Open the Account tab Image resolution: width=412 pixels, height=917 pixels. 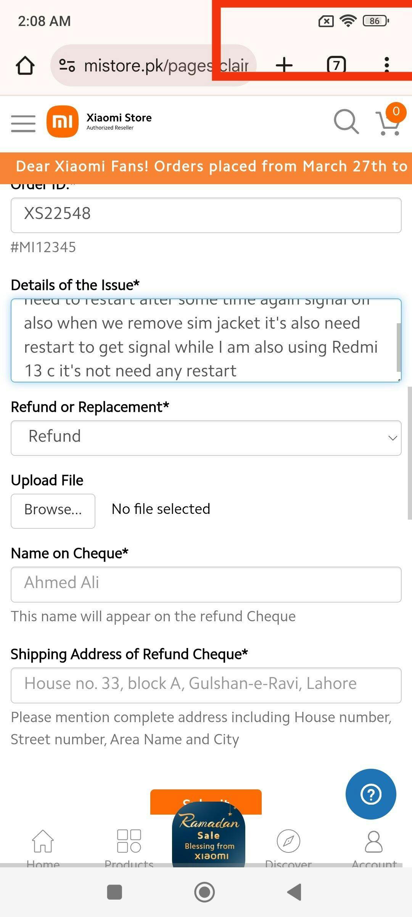coord(374,846)
